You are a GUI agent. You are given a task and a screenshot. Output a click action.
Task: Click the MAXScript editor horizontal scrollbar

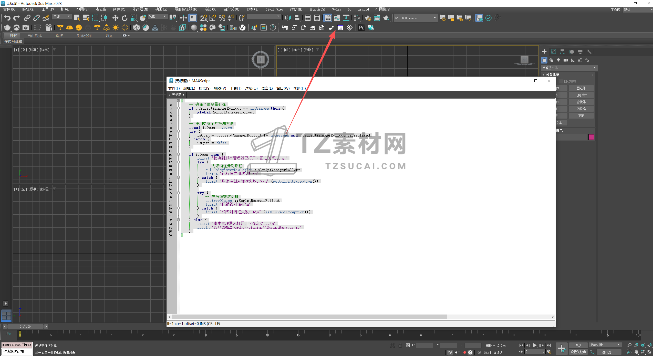click(x=307, y=317)
